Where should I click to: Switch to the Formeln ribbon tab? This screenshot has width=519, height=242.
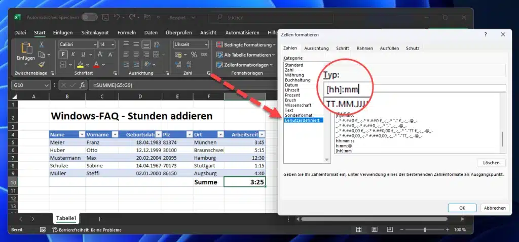pos(127,33)
